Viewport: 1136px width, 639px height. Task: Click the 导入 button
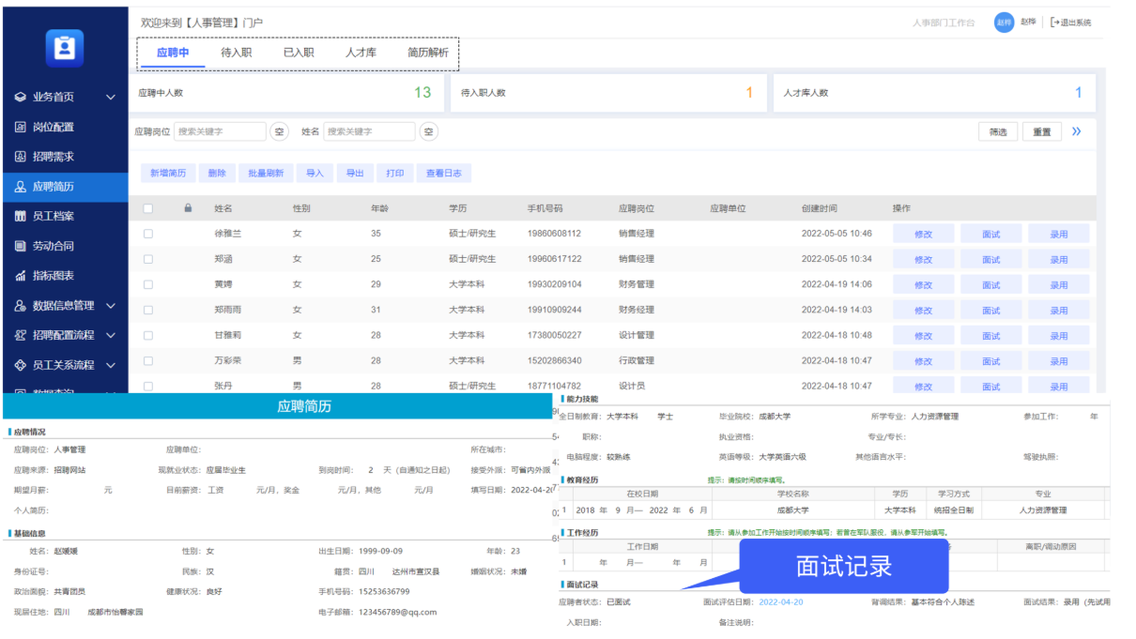[315, 174]
